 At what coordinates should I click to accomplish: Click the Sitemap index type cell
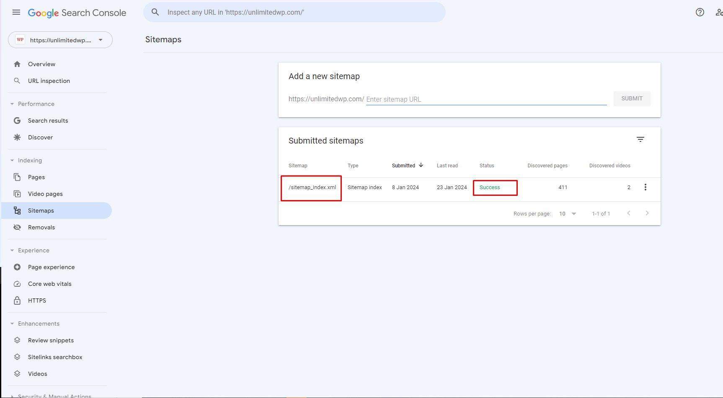click(364, 187)
